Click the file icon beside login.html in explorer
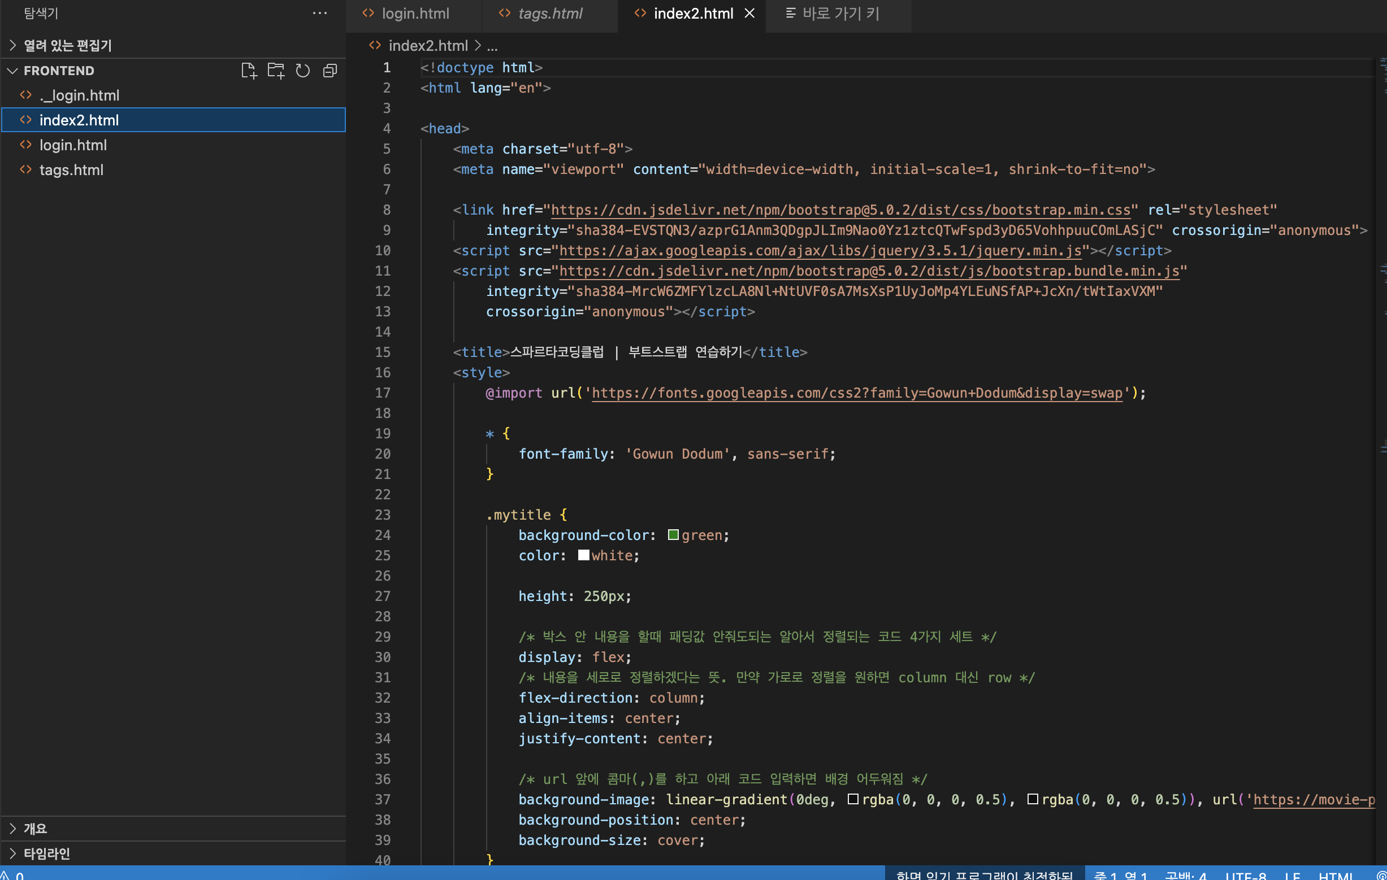 [26, 145]
